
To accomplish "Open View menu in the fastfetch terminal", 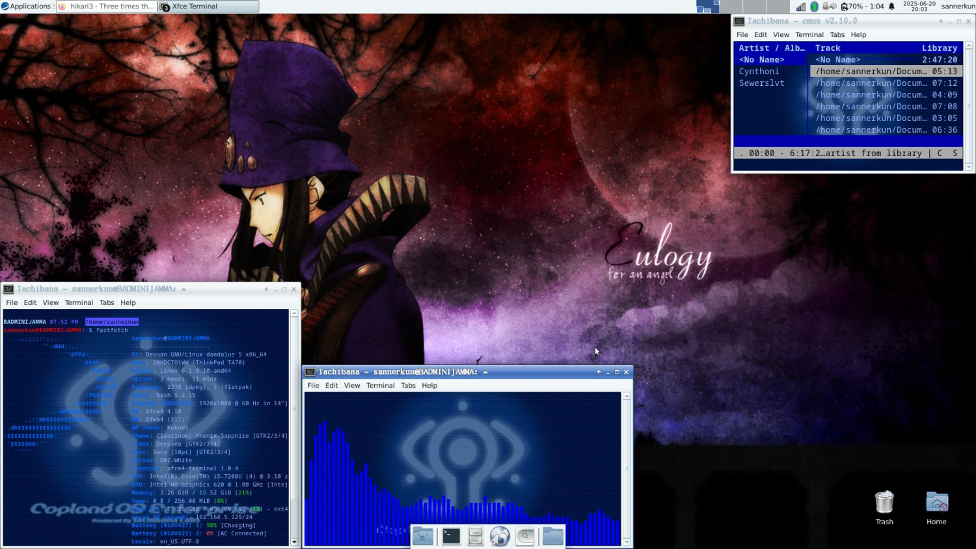I will coord(50,302).
